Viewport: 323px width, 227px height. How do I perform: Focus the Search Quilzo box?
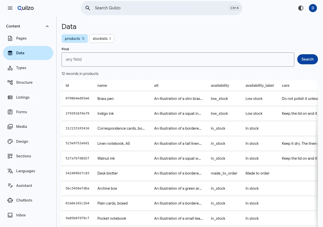pyautogui.click(x=161, y=8)
